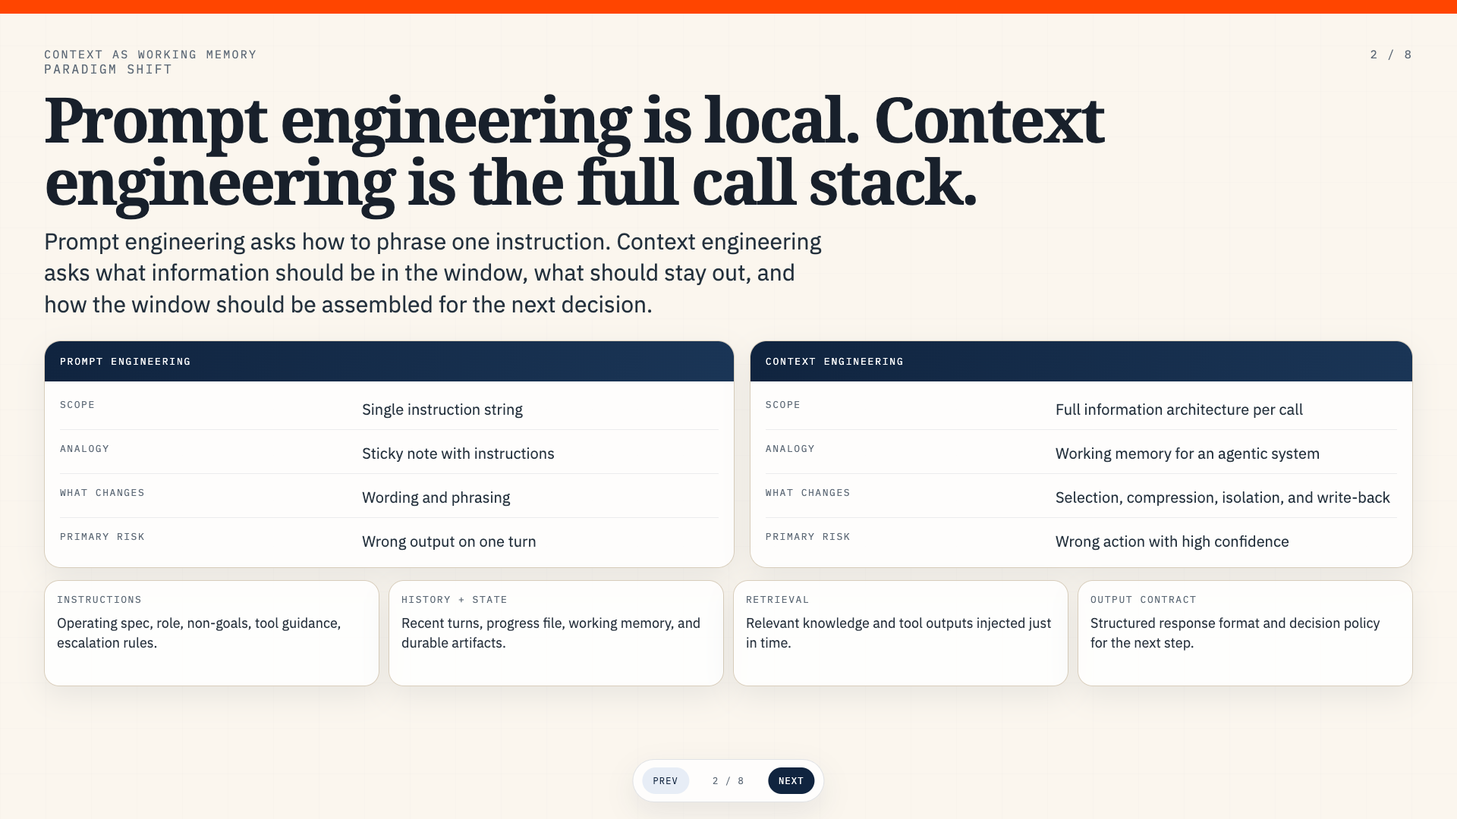Select the bottom 2 / 8 page indicator
1457x819 pixels.
coord(728,780)
